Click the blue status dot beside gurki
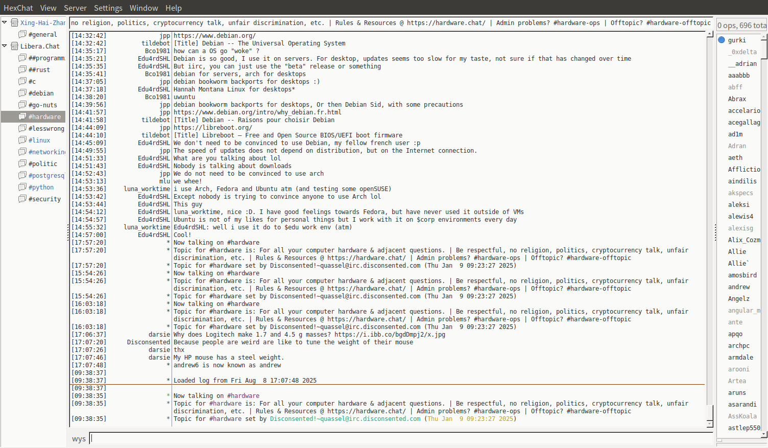Screen dimensions: 768x448 click(x=722, y=40)
